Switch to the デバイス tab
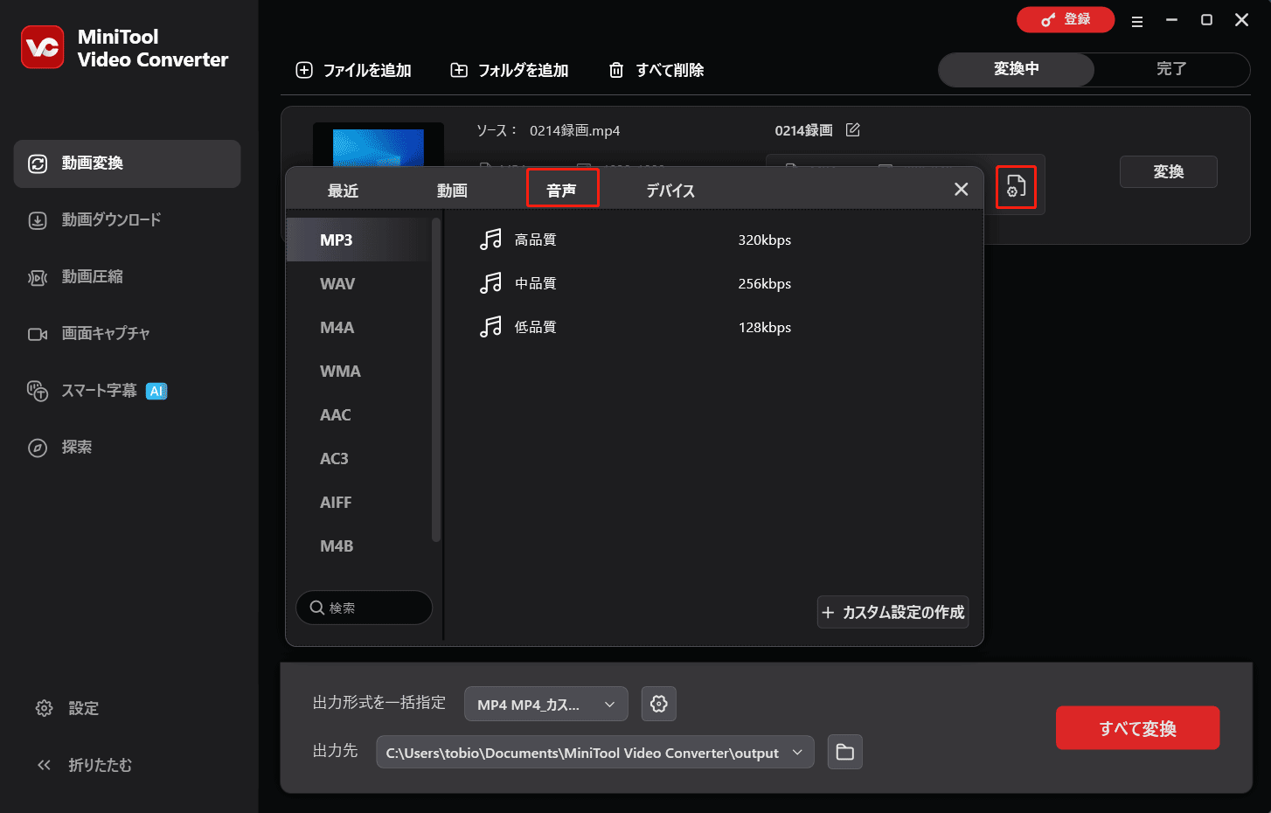 click(670, 189)
